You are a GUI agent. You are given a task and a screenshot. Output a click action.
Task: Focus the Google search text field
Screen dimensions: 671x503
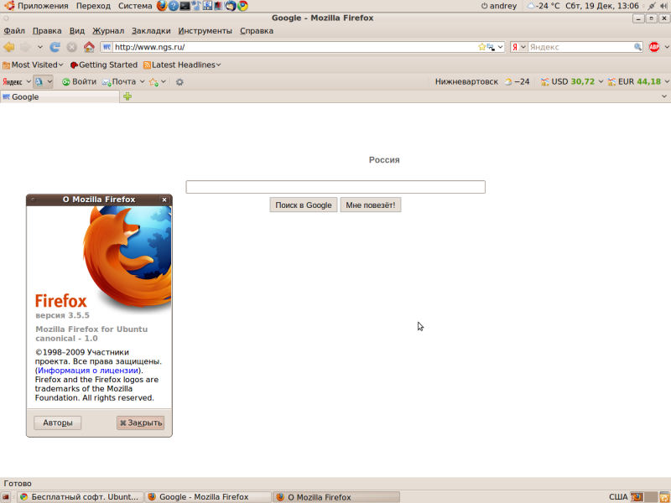(335, 187)
